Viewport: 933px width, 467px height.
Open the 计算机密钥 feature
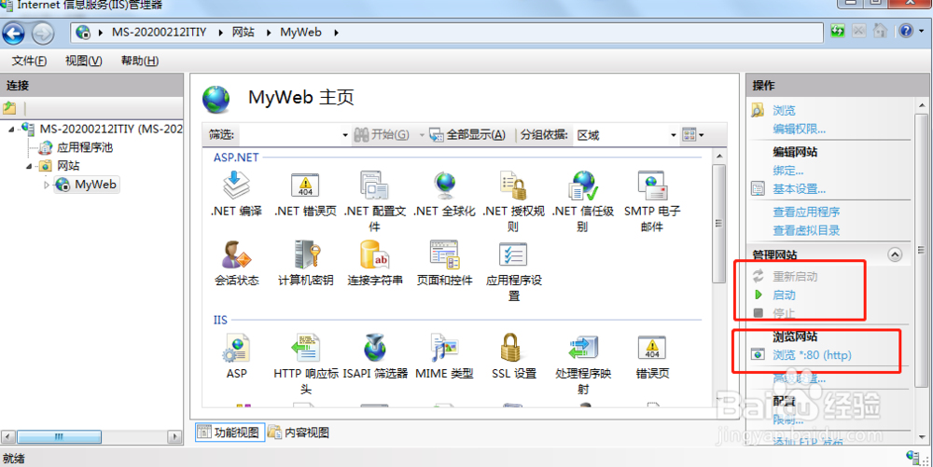[305, 263]
